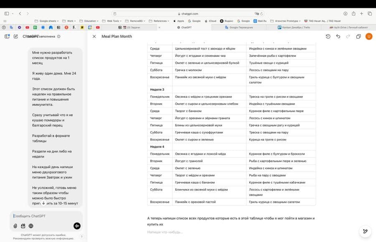Image resolution: width=376 pixels, height=242 pixels.
Task: Open a new Safari tab
Action: (x=361, y=14)
